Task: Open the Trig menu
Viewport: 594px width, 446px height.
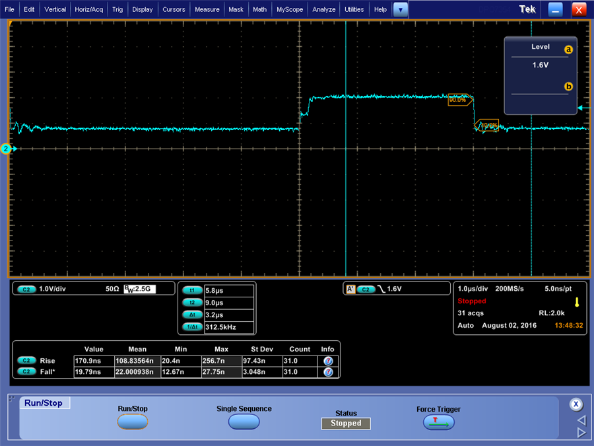Action: 117,9
